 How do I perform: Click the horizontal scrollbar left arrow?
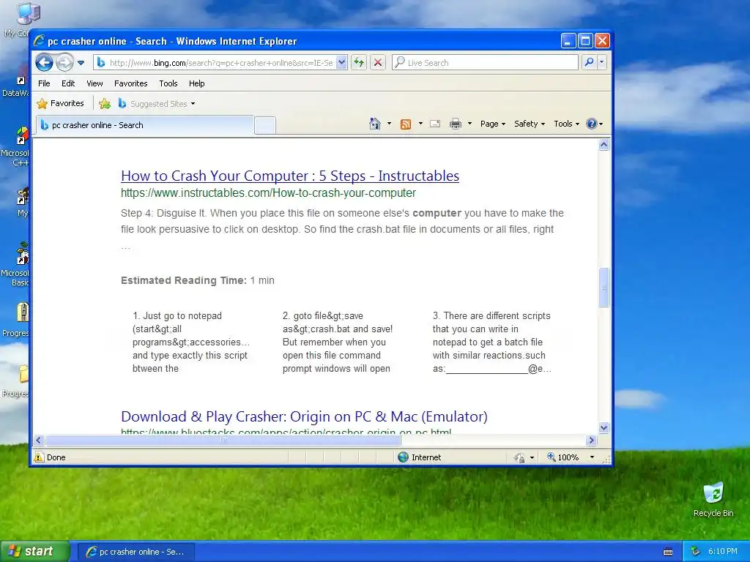pyautogui.click(x=40, y=440)
